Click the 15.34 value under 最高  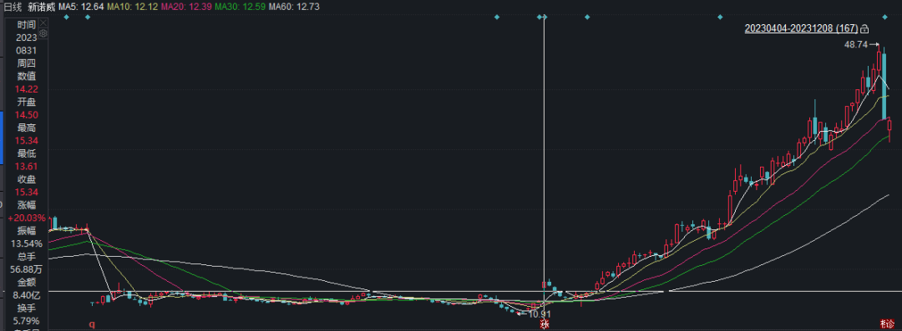pyautogui.click(x=27, y=140)
